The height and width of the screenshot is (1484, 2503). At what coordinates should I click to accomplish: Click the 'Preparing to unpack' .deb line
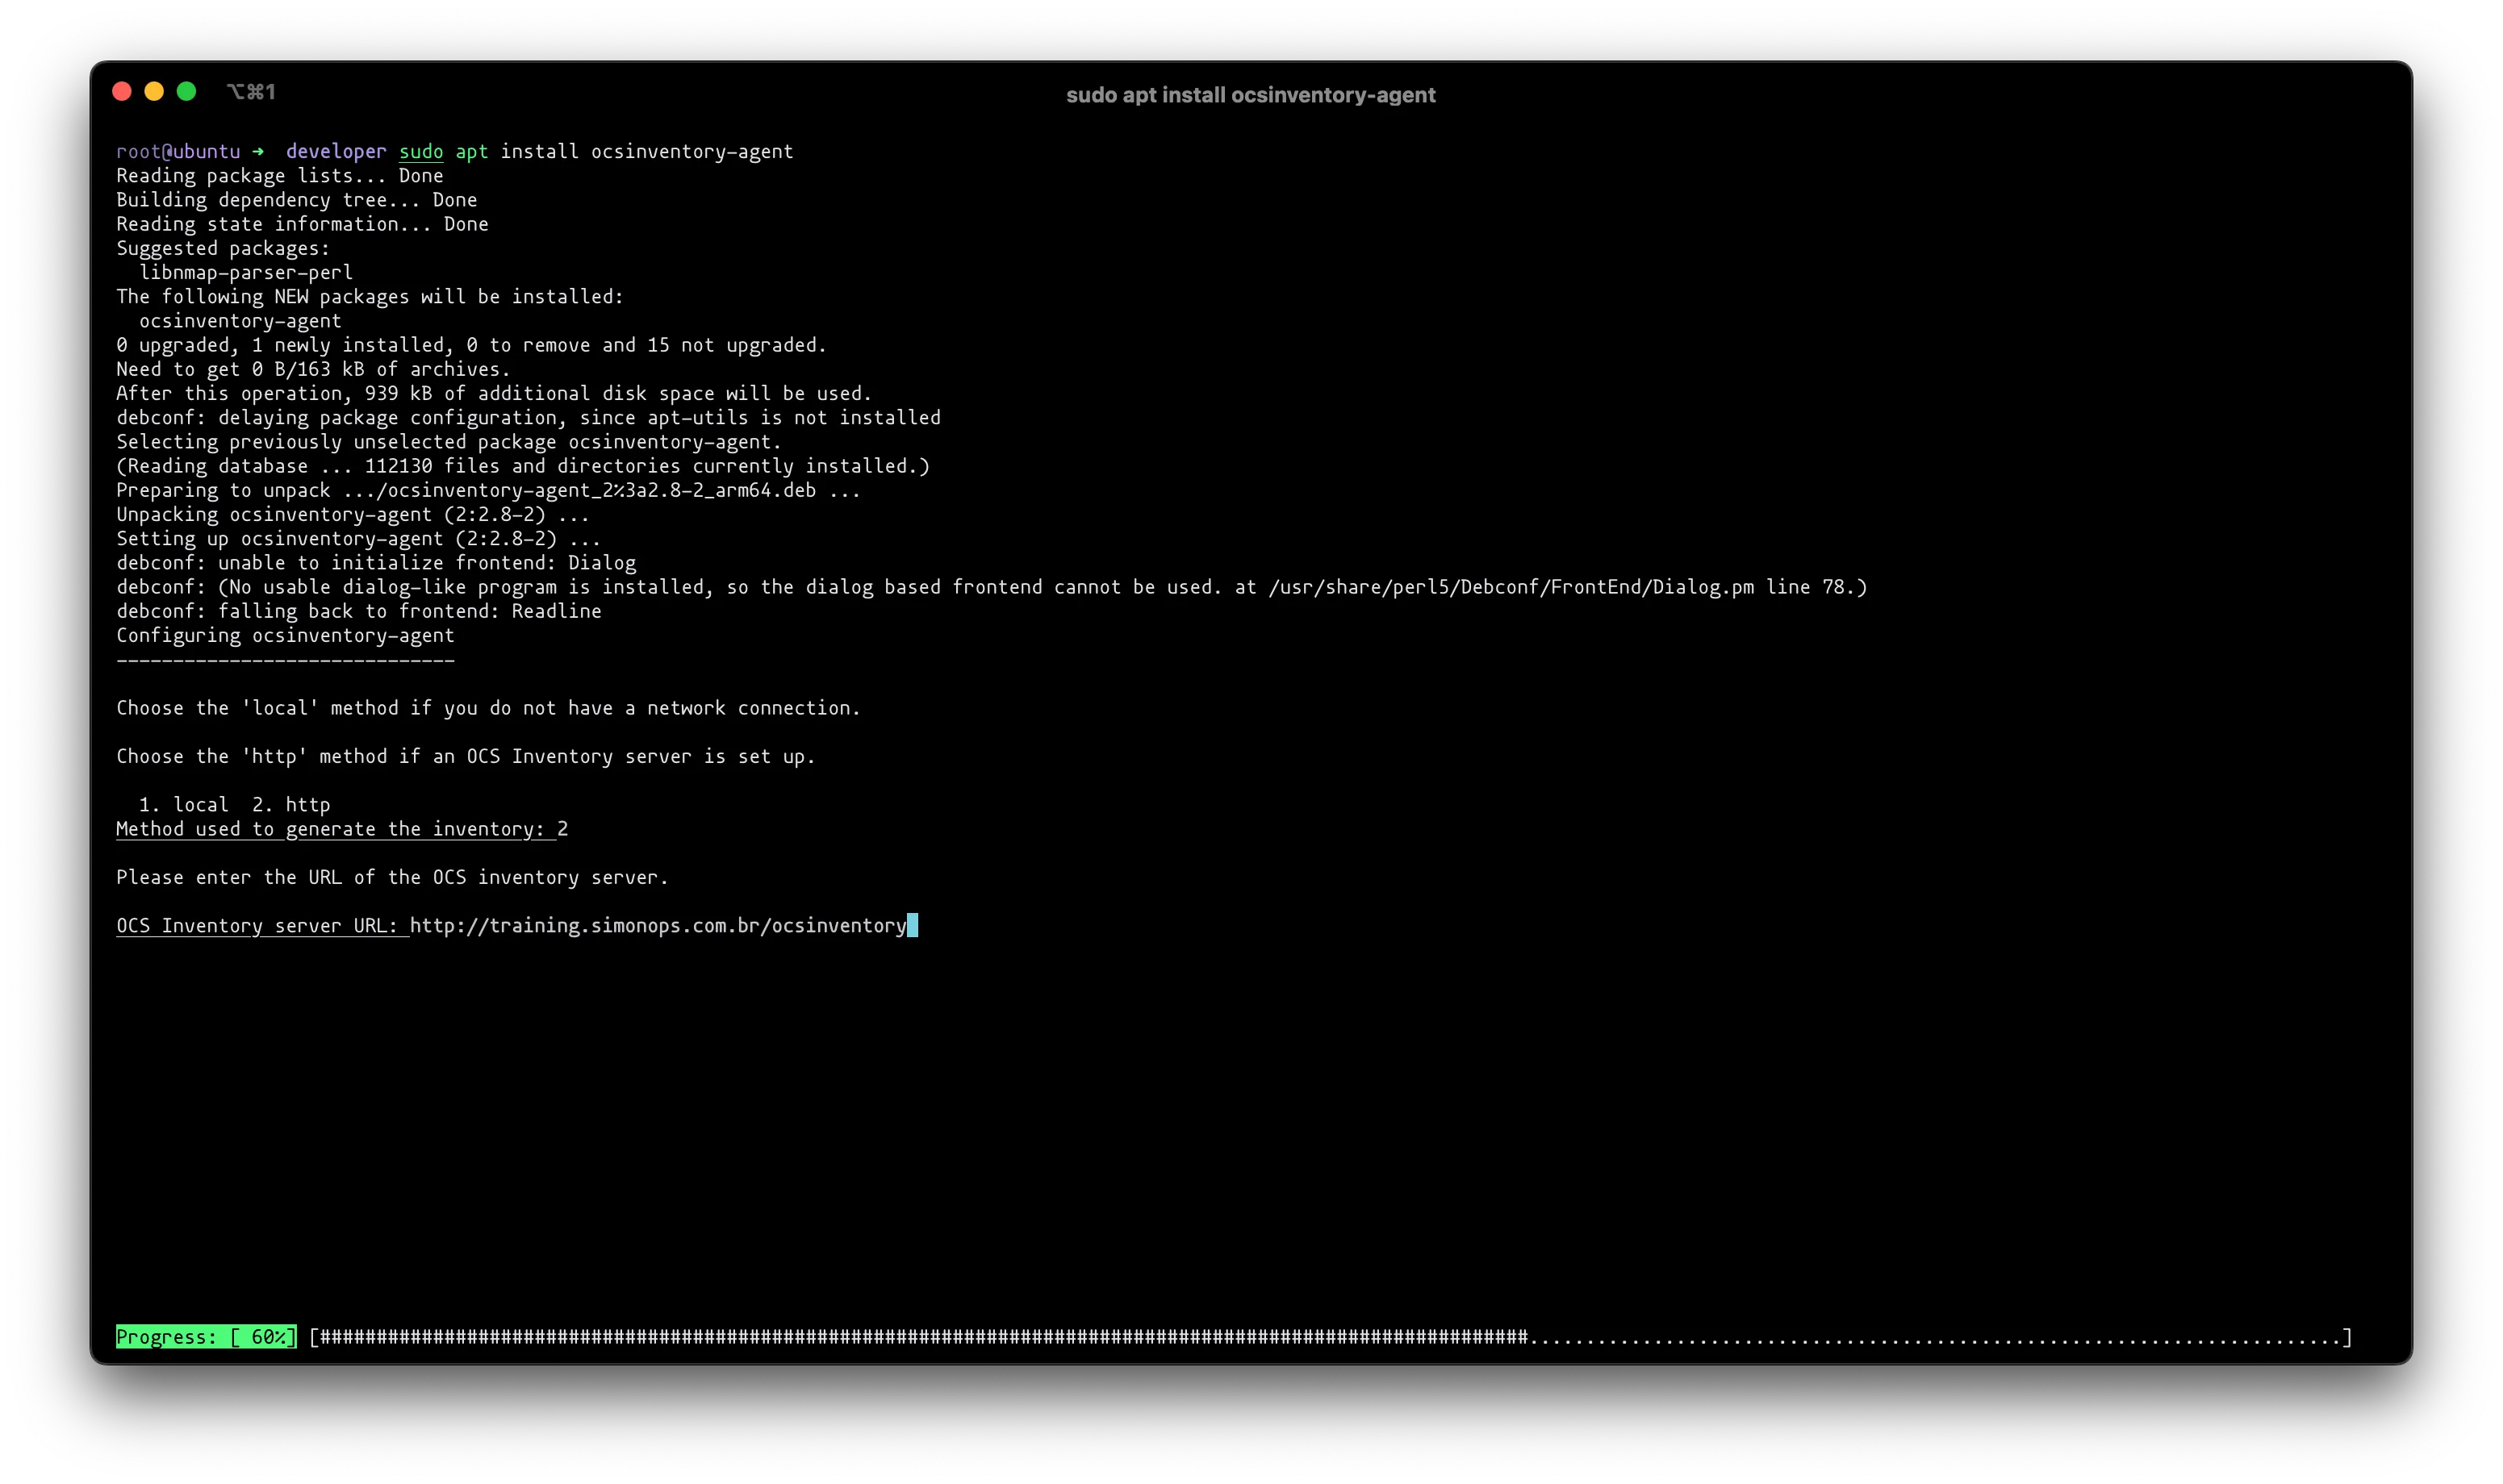488,490
